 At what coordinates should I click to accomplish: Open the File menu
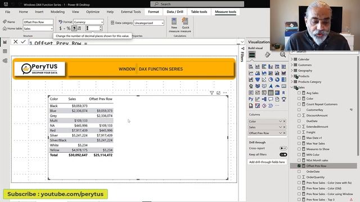point(7,12)
